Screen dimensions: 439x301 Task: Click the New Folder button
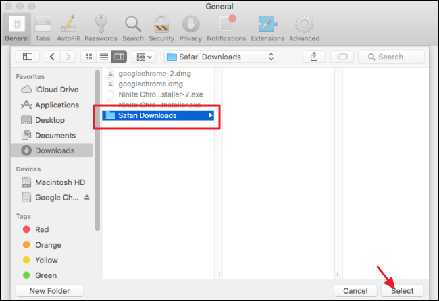coord(49,291)
